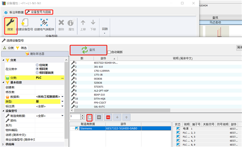Image resolution: width=242 pixels, height=147 pixels.
Task: Open the 类型 dropdown
Action: 62,102
